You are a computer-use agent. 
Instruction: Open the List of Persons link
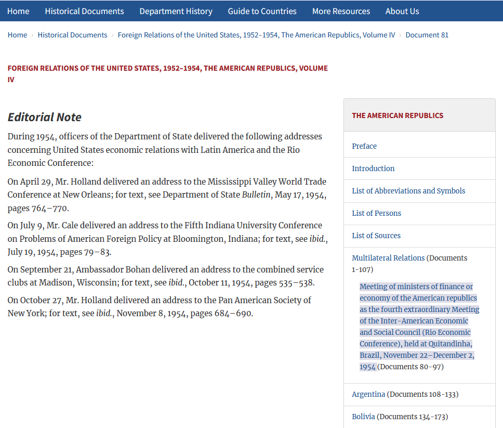click(x=376, y=214)
